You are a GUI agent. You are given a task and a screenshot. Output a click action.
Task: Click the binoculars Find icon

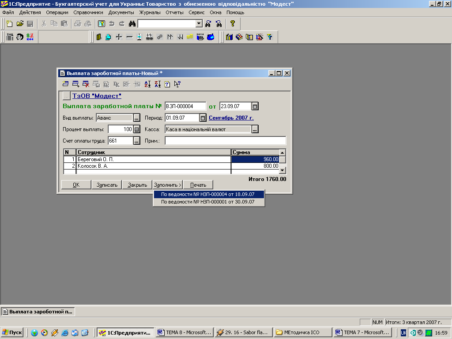132,24
